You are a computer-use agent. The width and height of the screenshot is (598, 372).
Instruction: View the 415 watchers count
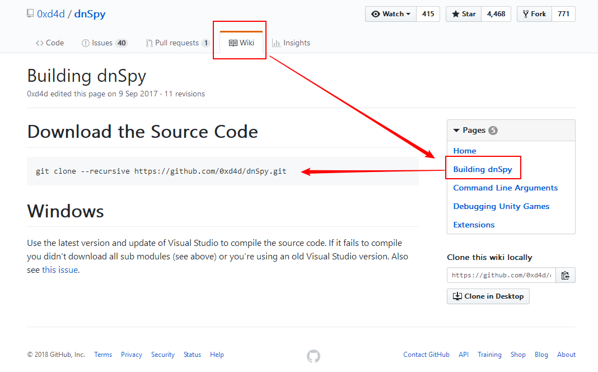click(428, 14)
